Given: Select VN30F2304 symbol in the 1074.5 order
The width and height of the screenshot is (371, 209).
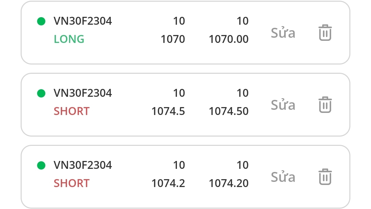Looking at the screenshot, I should click(x=83, y=93).
